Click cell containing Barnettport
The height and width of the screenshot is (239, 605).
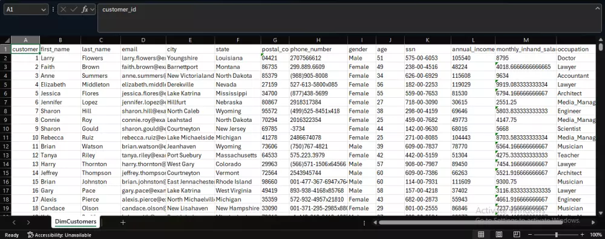(191, 67)
